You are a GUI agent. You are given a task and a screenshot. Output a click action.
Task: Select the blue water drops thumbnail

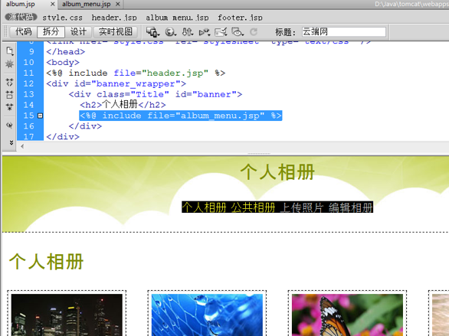[207, 315]
